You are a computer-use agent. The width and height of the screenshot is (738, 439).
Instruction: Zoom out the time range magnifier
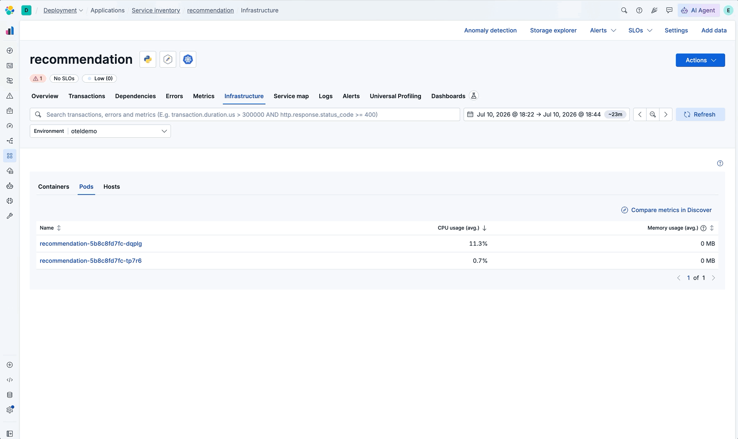coord(652,114)
